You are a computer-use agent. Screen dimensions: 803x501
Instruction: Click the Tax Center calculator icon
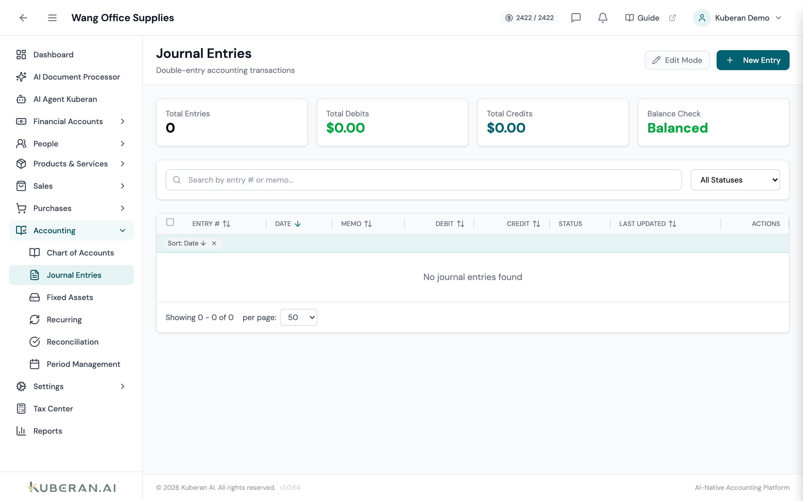click(x=21, y=409)
